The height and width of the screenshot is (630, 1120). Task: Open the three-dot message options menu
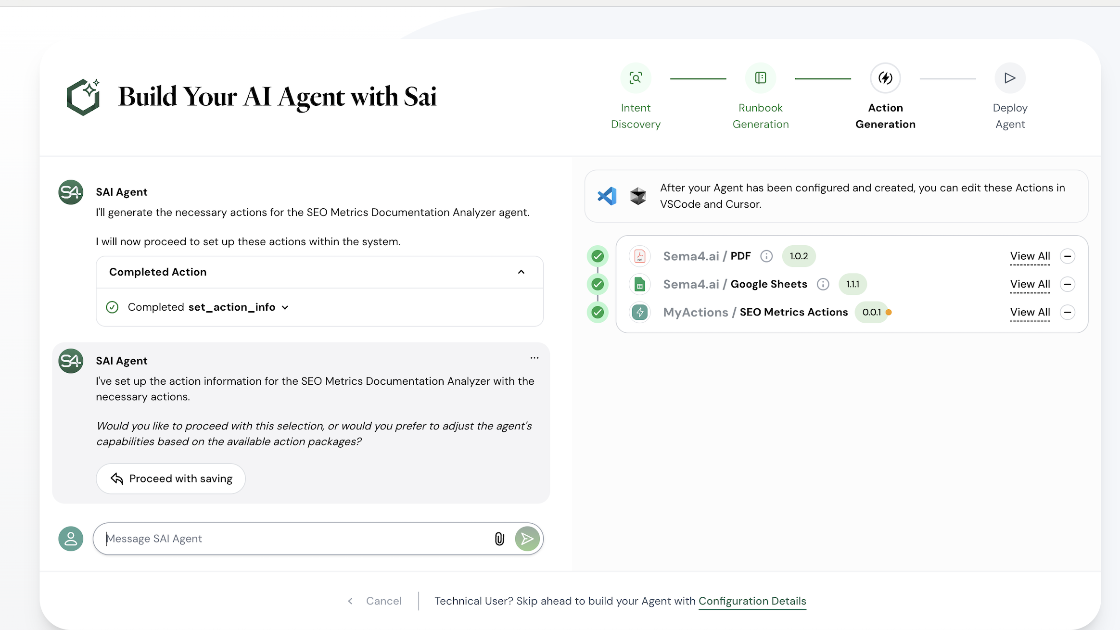coord(535,358)
